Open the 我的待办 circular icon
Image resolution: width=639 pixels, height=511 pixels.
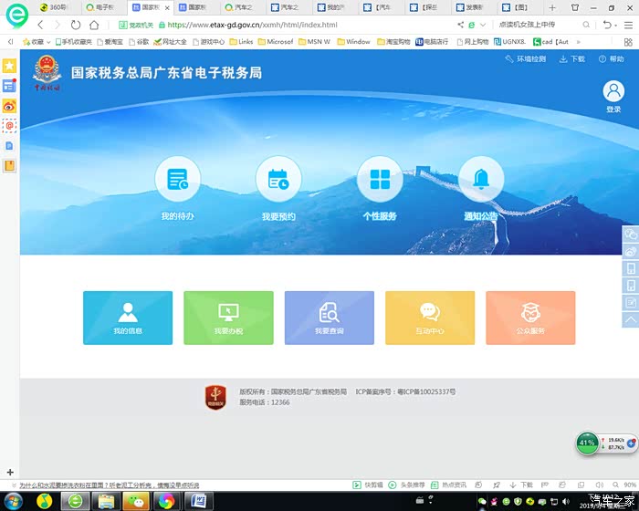coord(177,179)
